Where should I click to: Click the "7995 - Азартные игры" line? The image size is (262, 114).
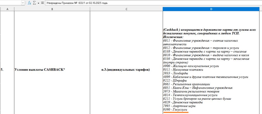(179, 106)
